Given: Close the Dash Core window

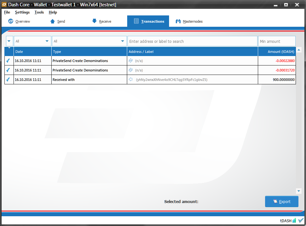Looking at the screenshot, I should pos(297,5).
